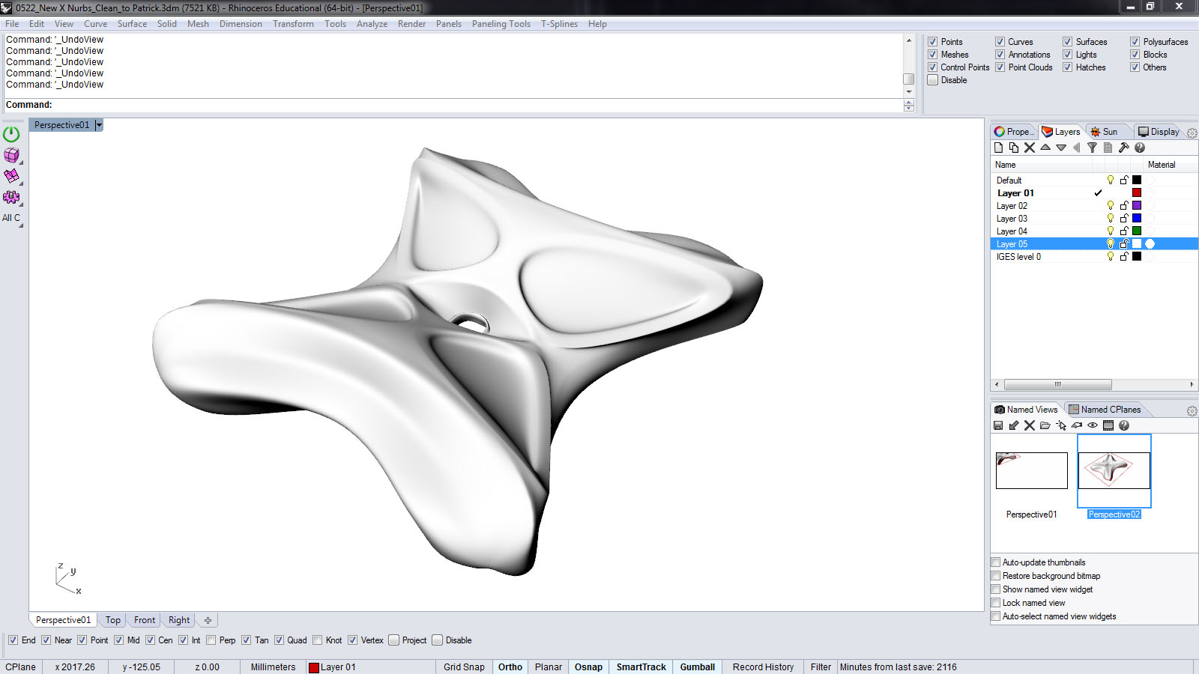The image size is (1199, 674).
Task: Open the Paneling Tools menu
Action: pos(501,24)
